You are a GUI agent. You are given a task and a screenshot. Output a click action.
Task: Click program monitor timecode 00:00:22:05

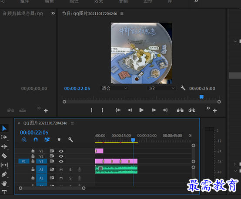pos(77,89)
